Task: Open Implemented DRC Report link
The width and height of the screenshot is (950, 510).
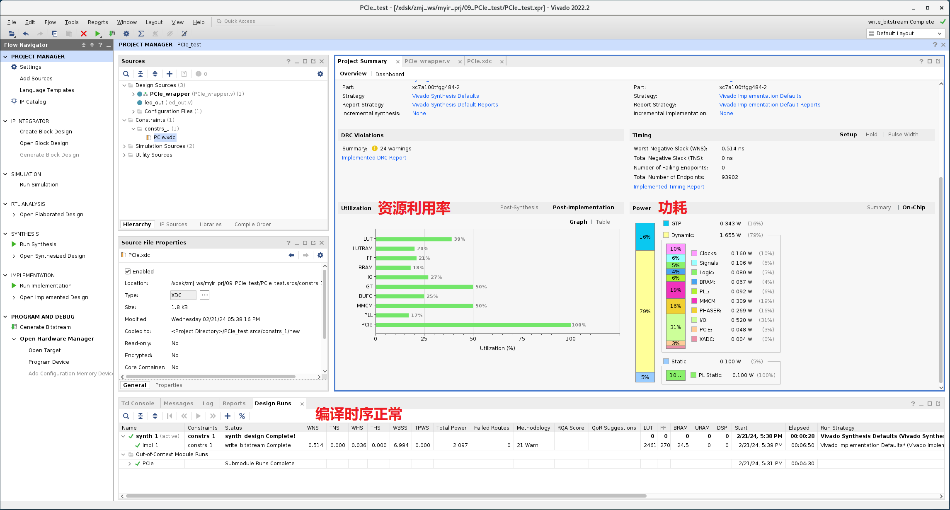Action: [x=374, y=157]
